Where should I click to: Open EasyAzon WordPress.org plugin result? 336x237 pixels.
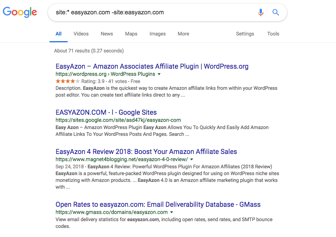tap(152, 66)
